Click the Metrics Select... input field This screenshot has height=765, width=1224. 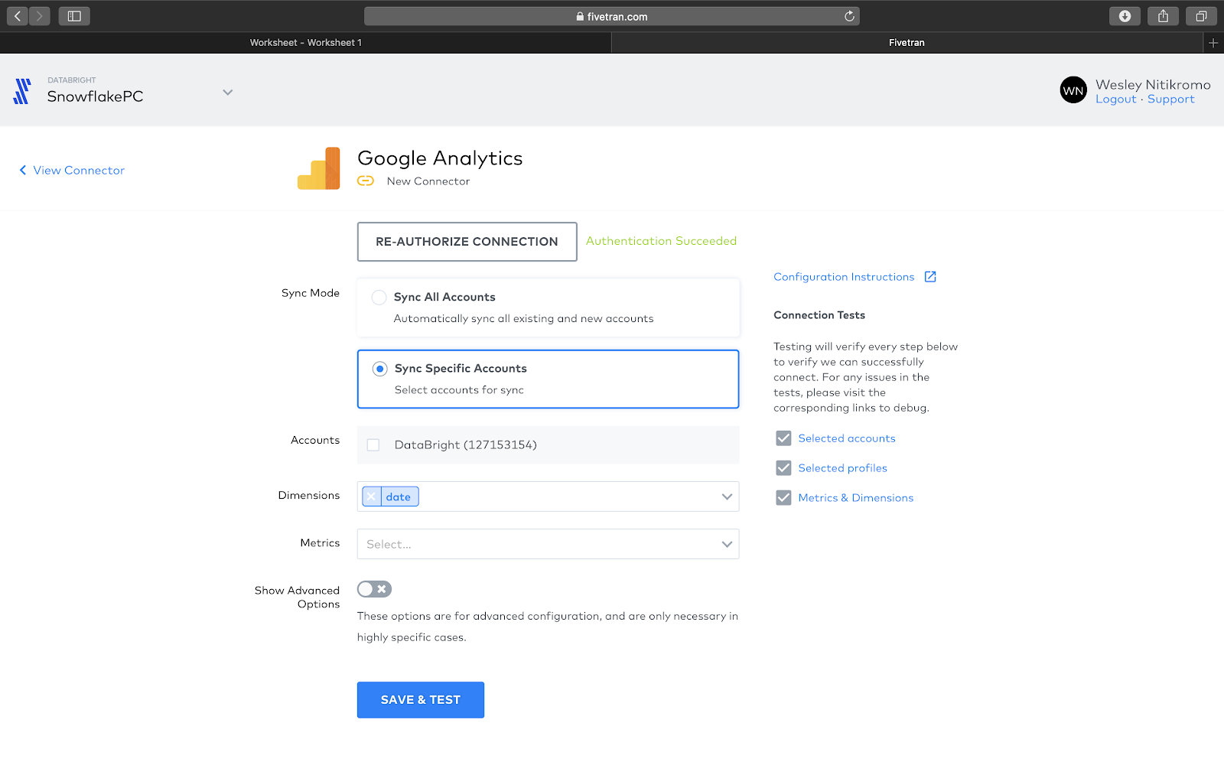(548, 544)
